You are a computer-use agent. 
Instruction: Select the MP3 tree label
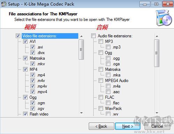tap(109, 42)
